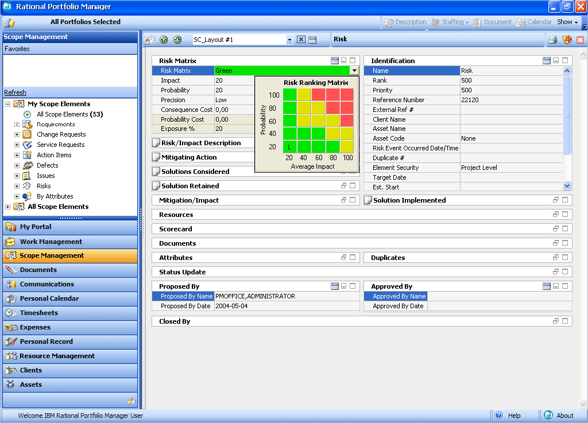Click the Mitigating Action note icon

click(x=156, y=157)
